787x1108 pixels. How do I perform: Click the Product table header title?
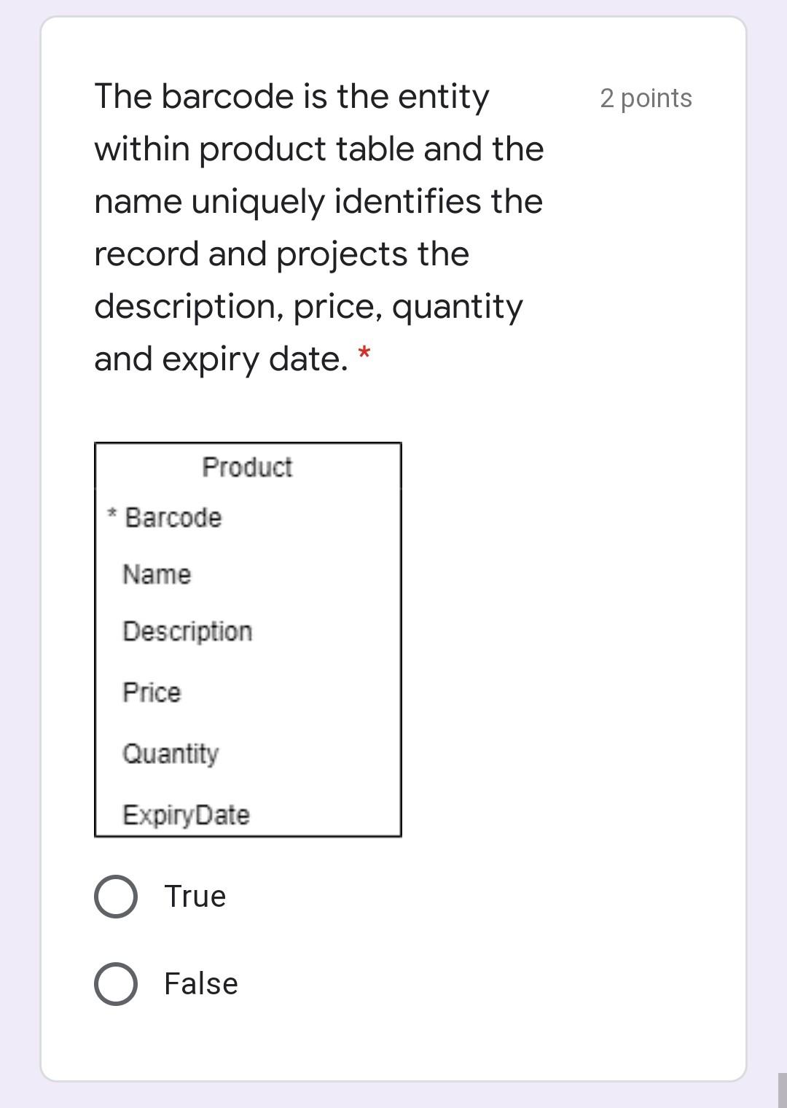click(x=248, y=467)
